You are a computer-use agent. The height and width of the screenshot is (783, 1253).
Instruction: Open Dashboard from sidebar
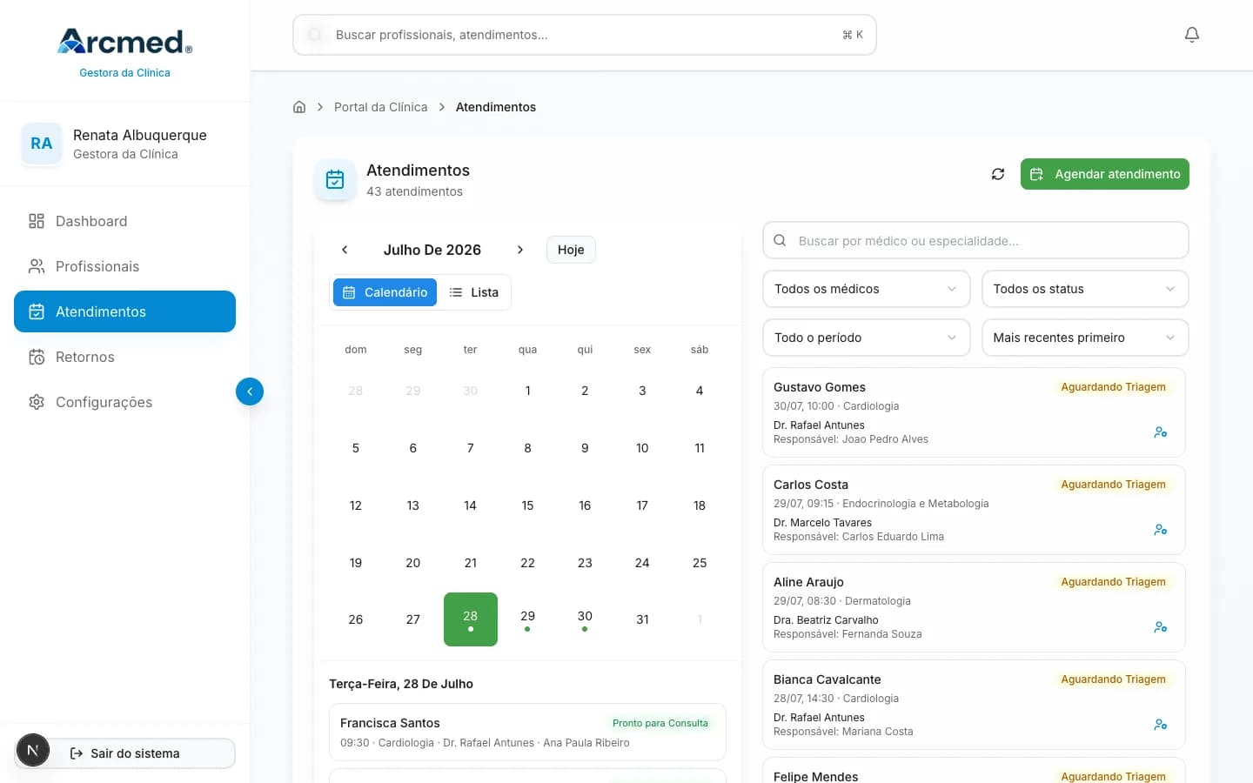click(124, 221)
